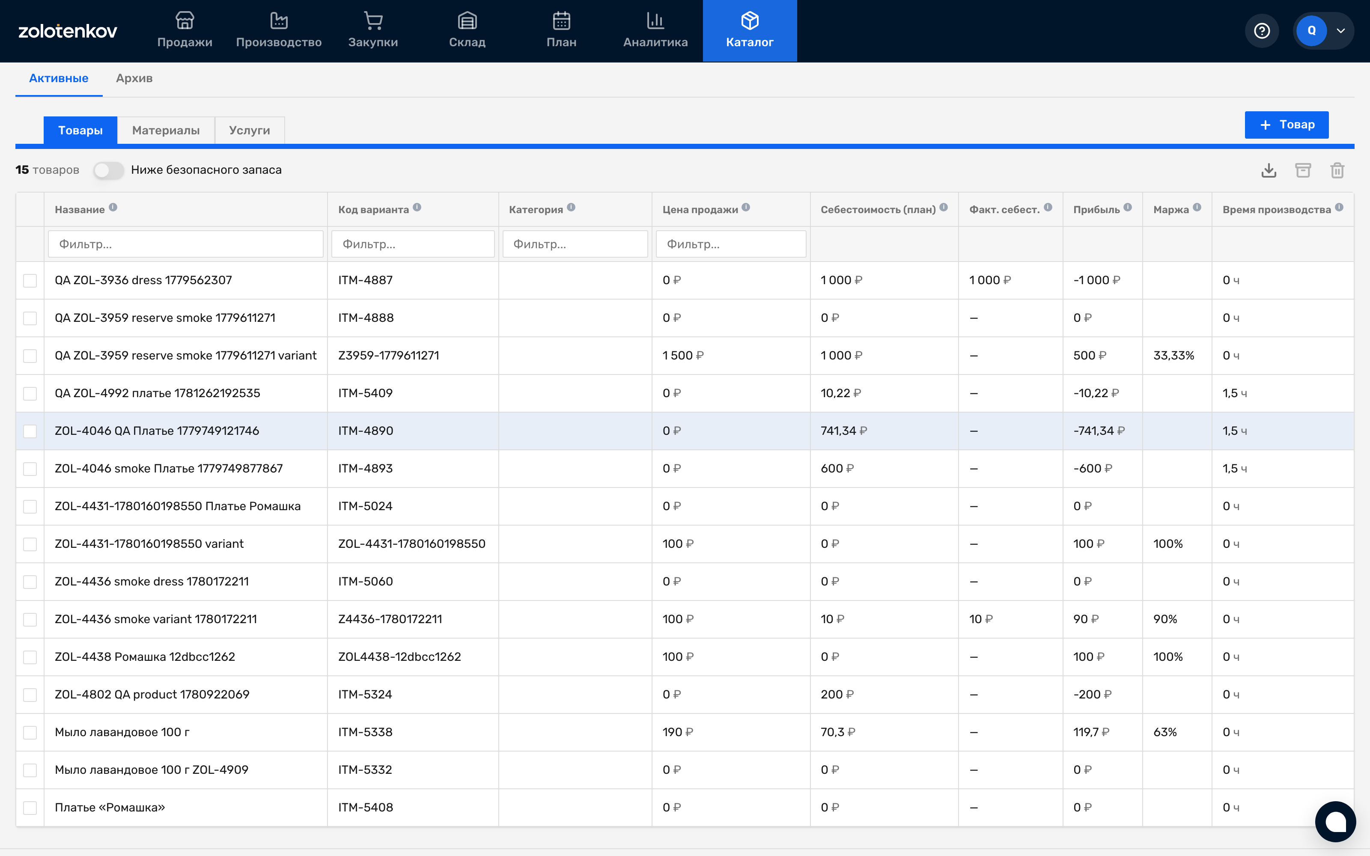Expand the user account dropdown chevron

[1340, 30]
